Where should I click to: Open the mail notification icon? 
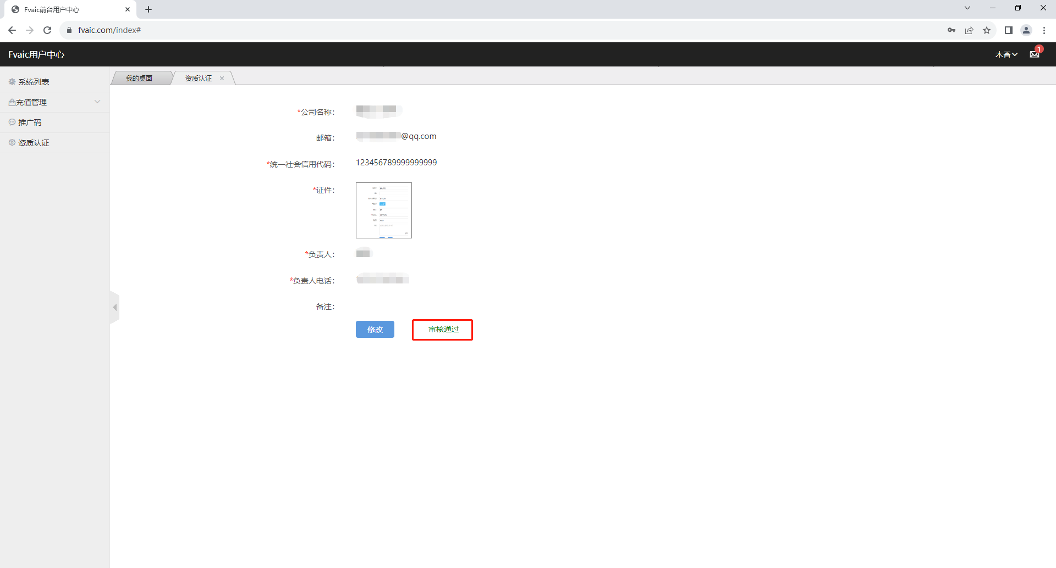[1035, 54]
